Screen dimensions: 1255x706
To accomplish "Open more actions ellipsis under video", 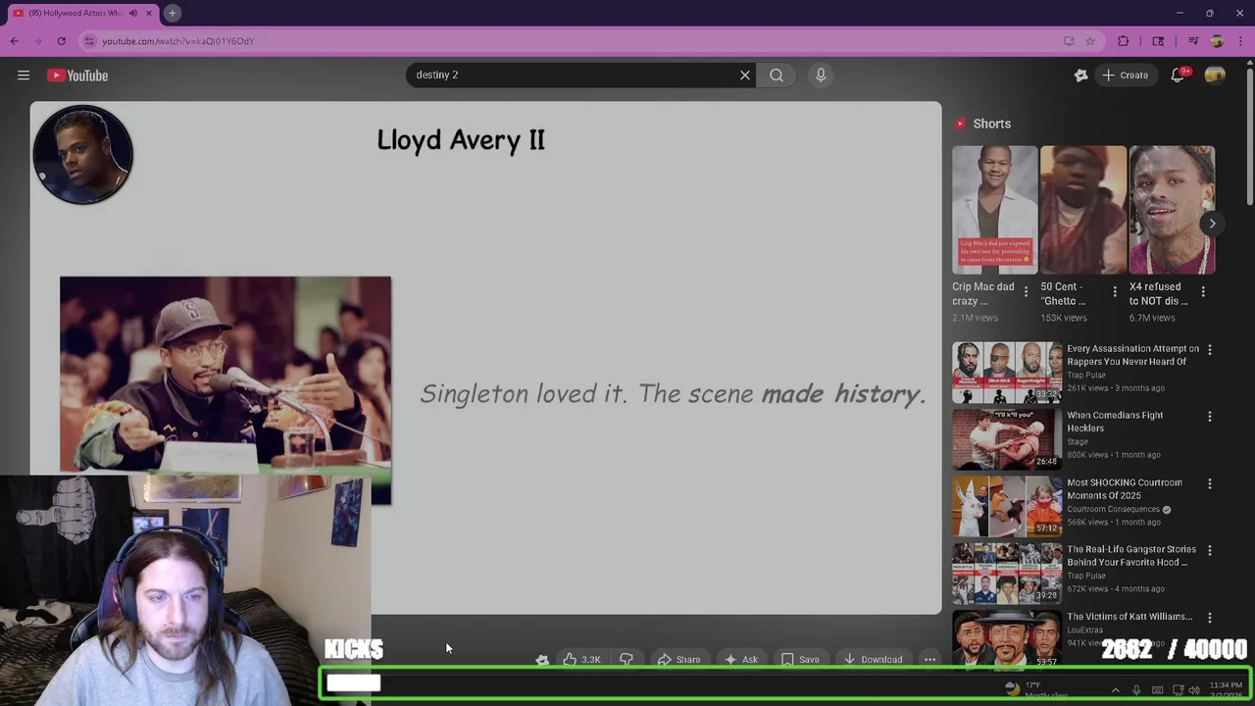I will pos(929,660).
